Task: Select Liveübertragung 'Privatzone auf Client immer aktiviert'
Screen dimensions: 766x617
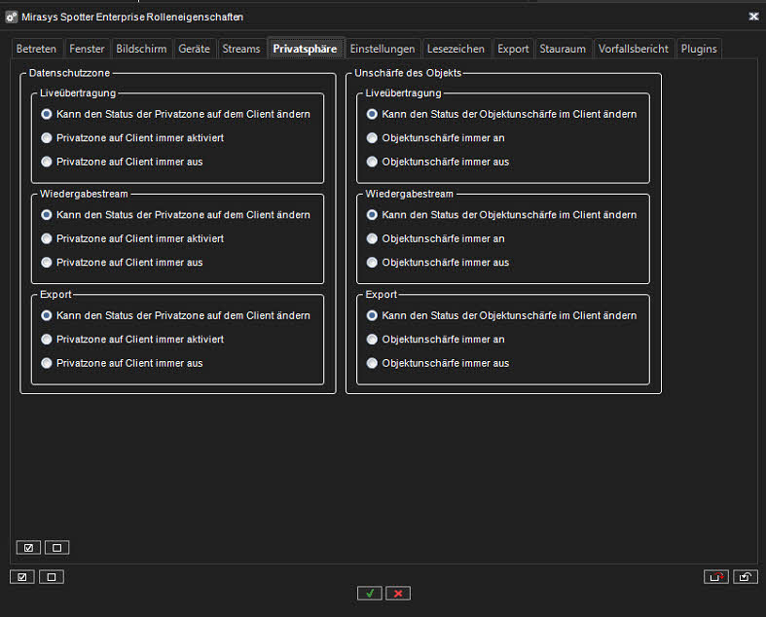Action: click(46, 138)
